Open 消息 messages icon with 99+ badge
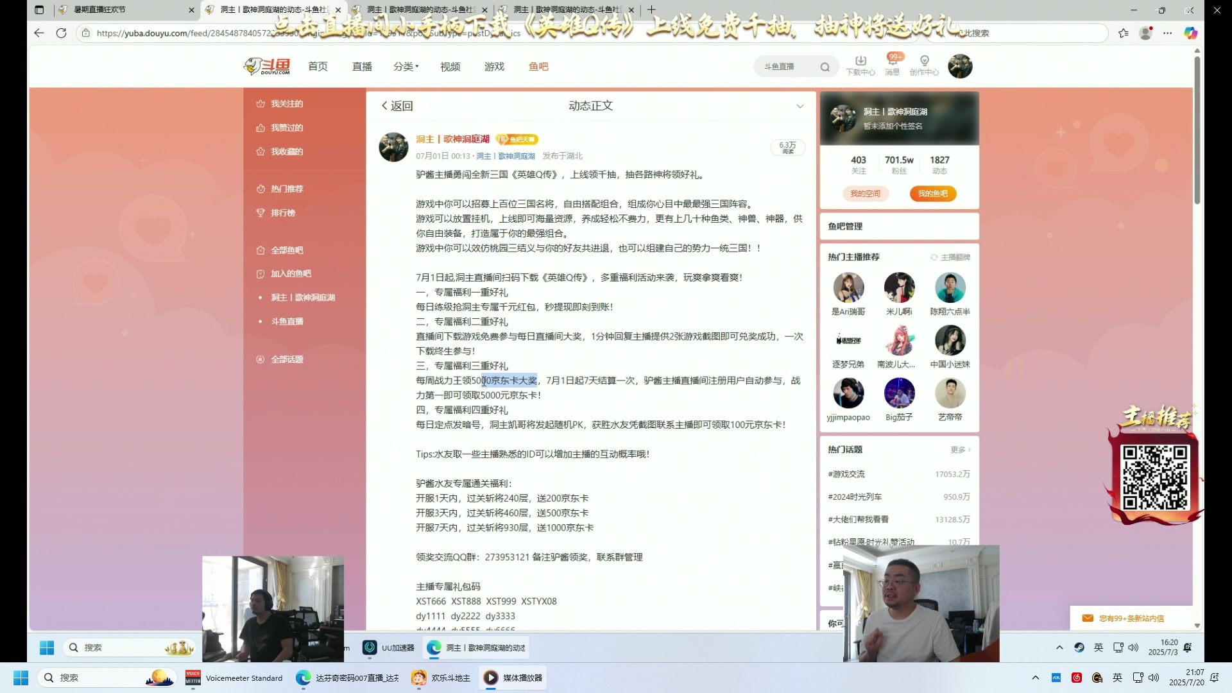 tap(893, 65)
